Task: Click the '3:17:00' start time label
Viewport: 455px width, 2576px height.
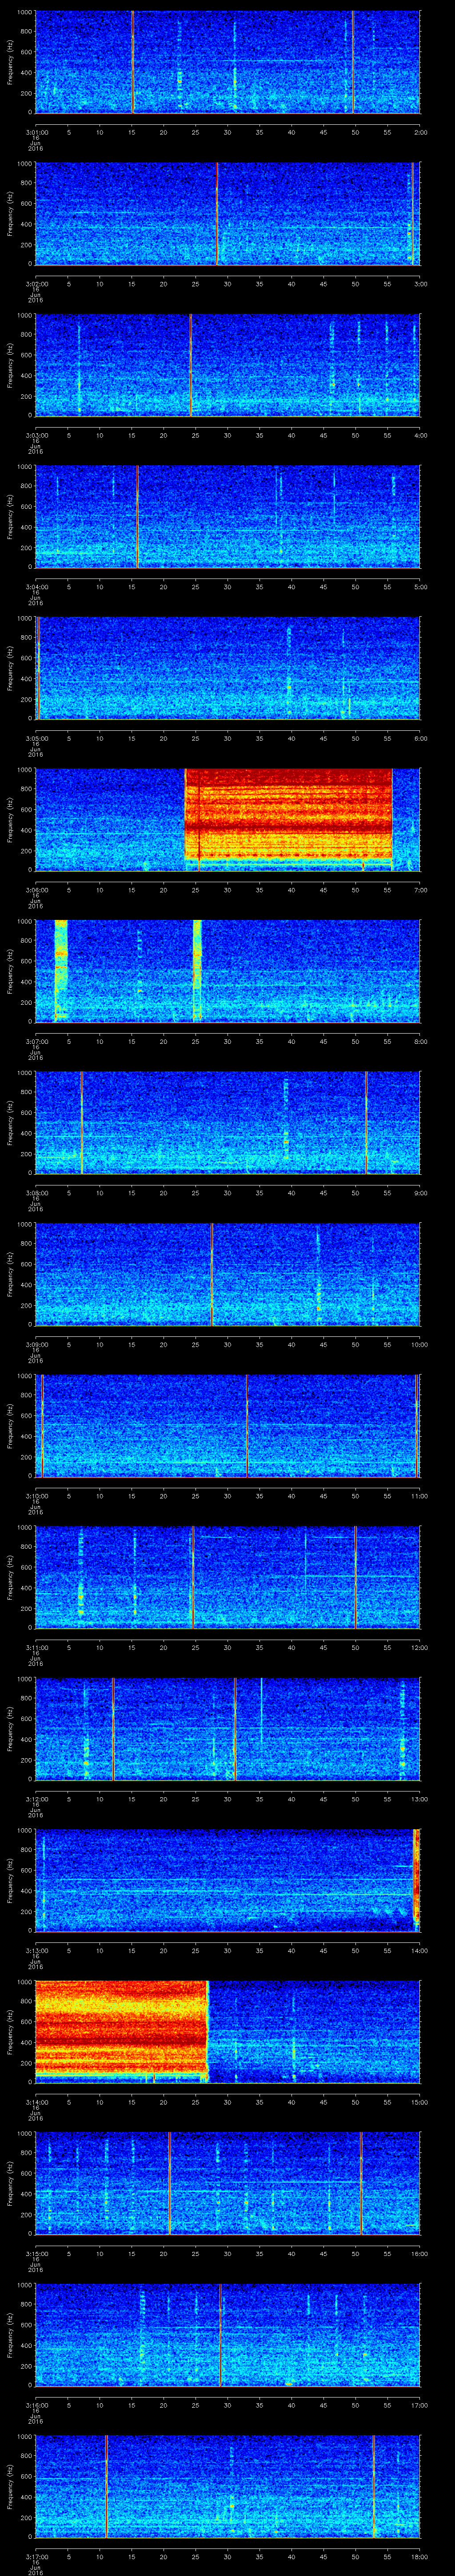Action: (x=37, y=2555)
